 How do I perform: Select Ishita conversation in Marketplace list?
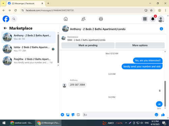pos(28,49)
